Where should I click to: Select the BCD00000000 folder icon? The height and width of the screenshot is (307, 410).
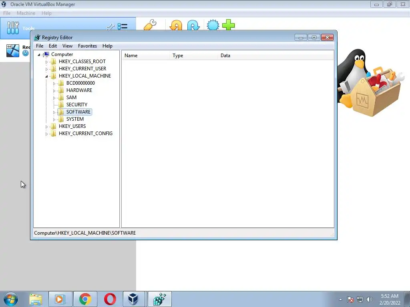(61, 83)
